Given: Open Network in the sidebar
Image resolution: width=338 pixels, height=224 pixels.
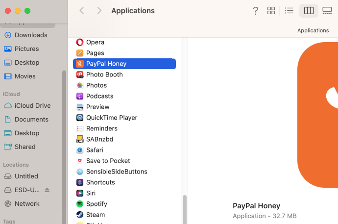Looking at the screenshot, I should pos(27,203).
